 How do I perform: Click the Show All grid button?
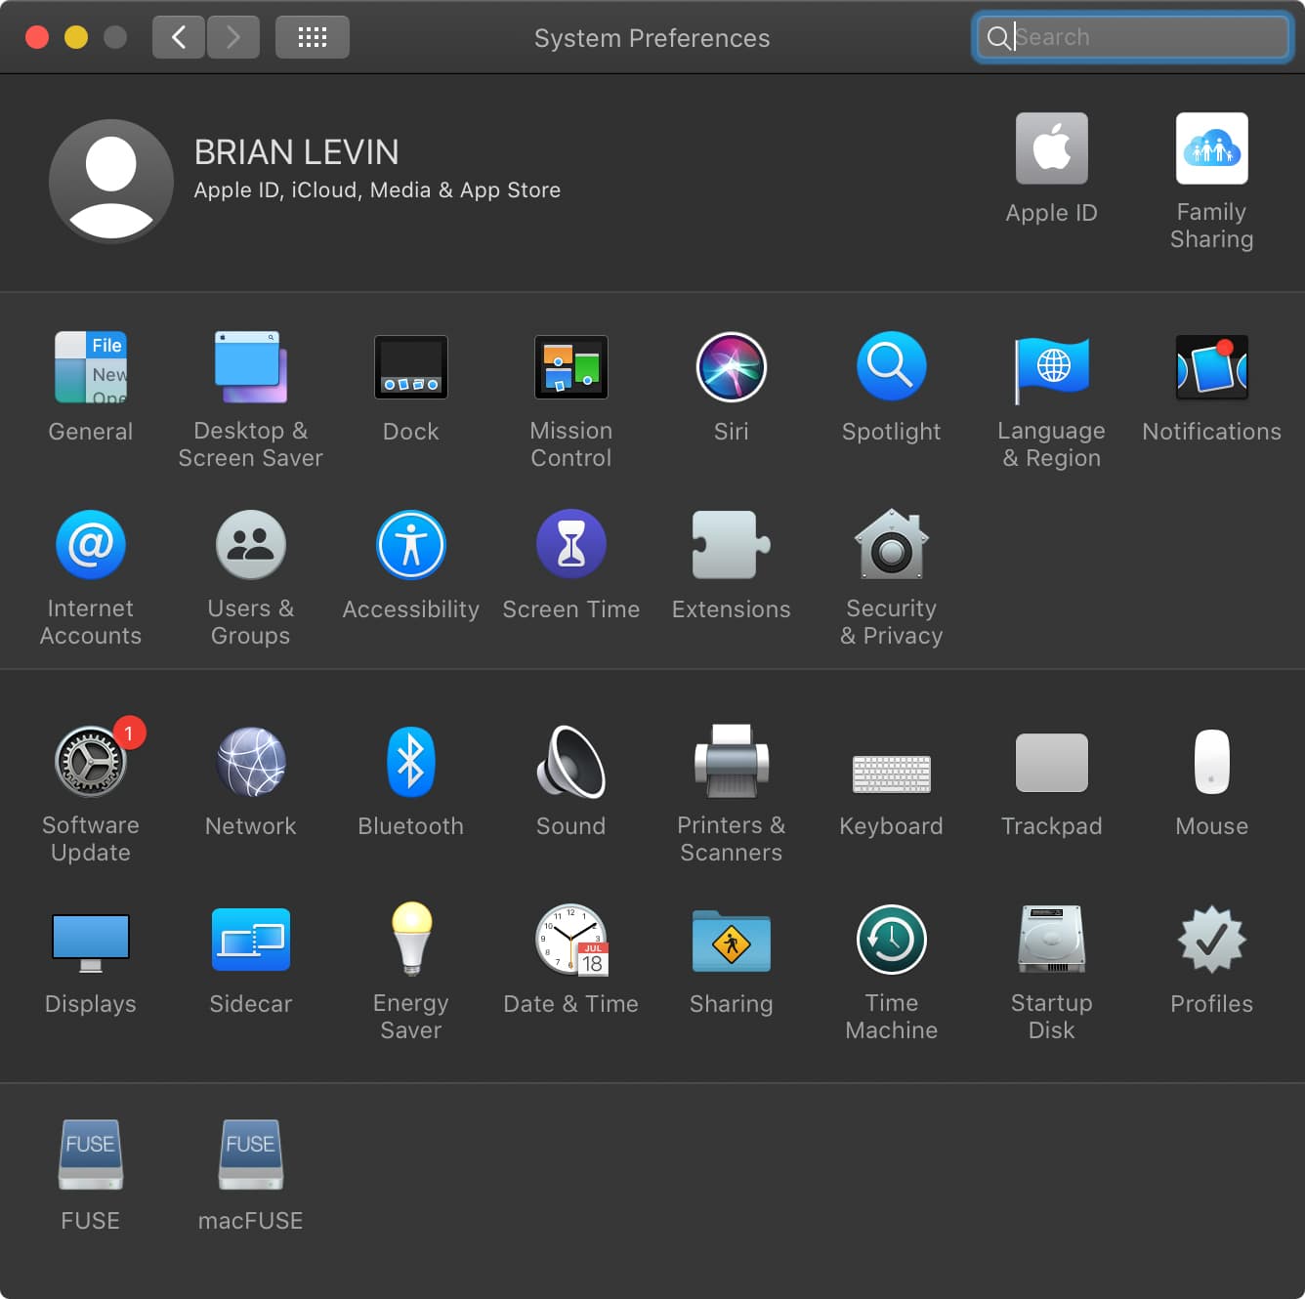(312, 38)
